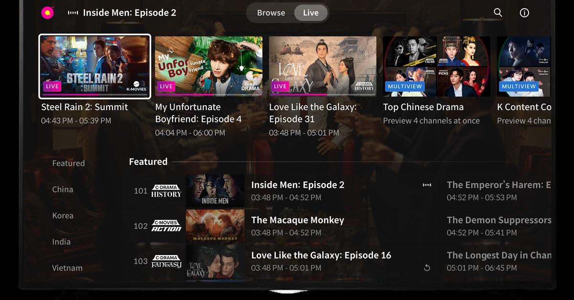Click the now-playing bars icon beside the title

click(73, 13)
